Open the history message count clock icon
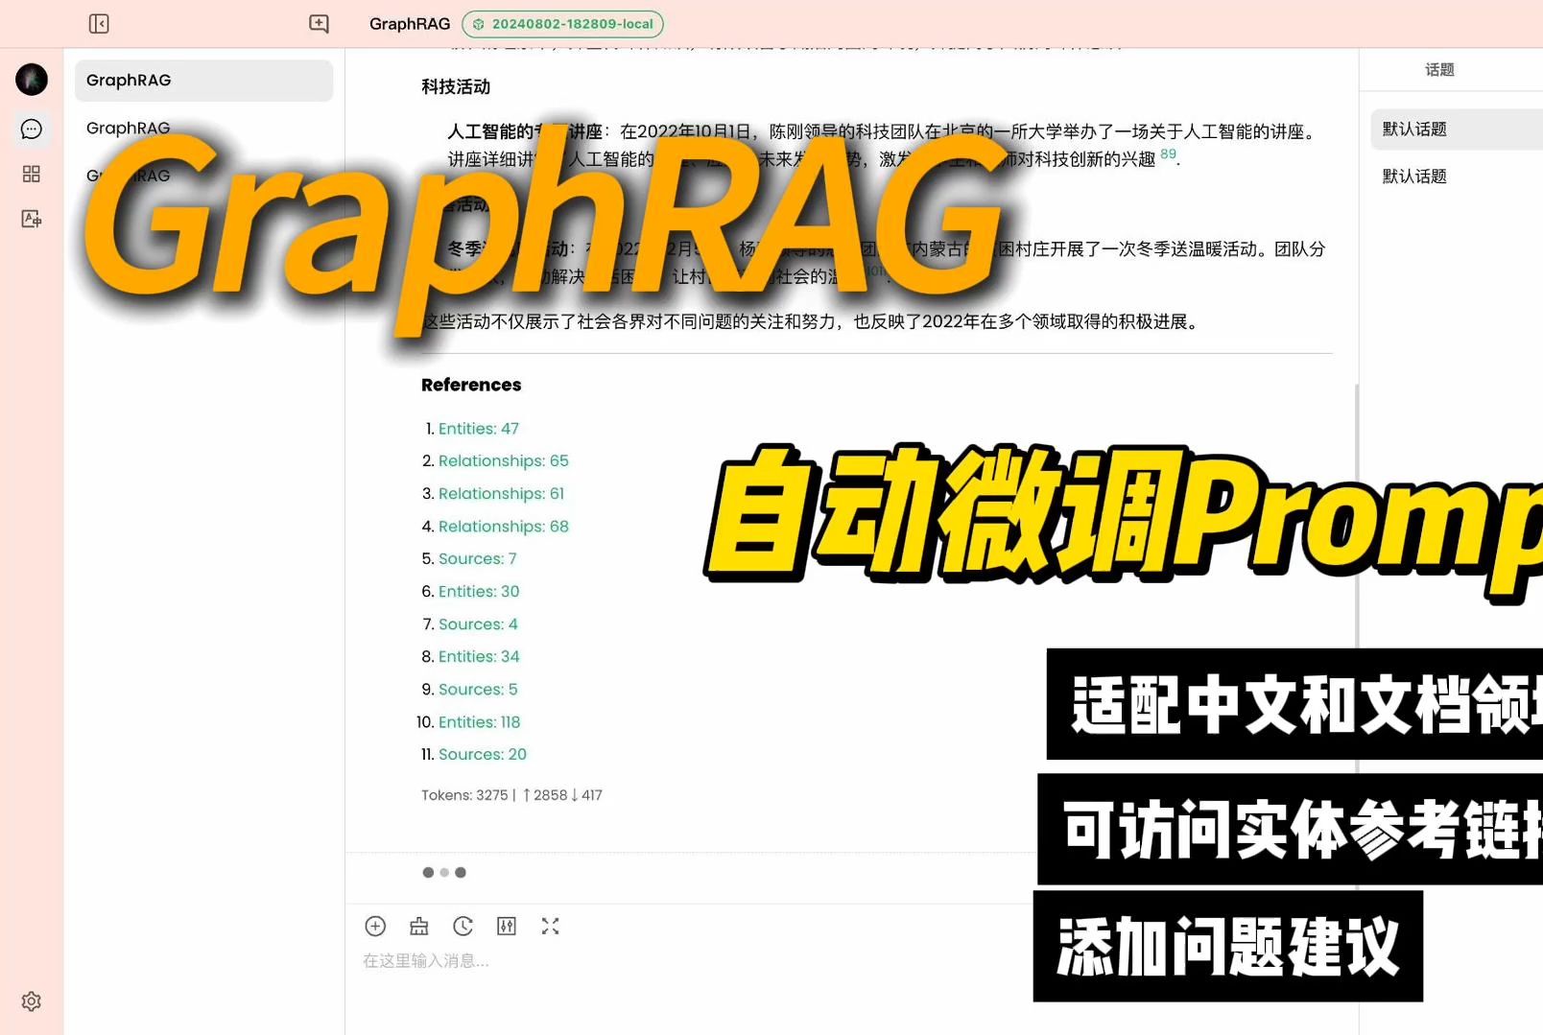 click(x=463, y=926)
